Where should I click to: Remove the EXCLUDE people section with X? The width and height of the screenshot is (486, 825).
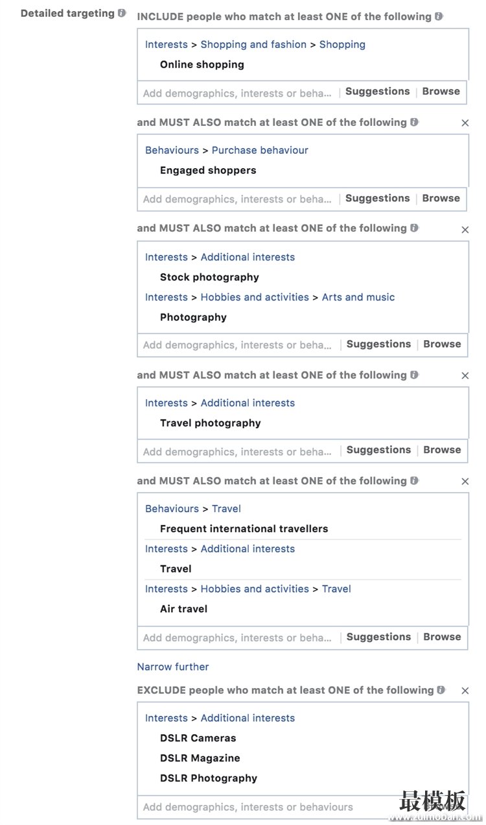(x=465, y=691)
